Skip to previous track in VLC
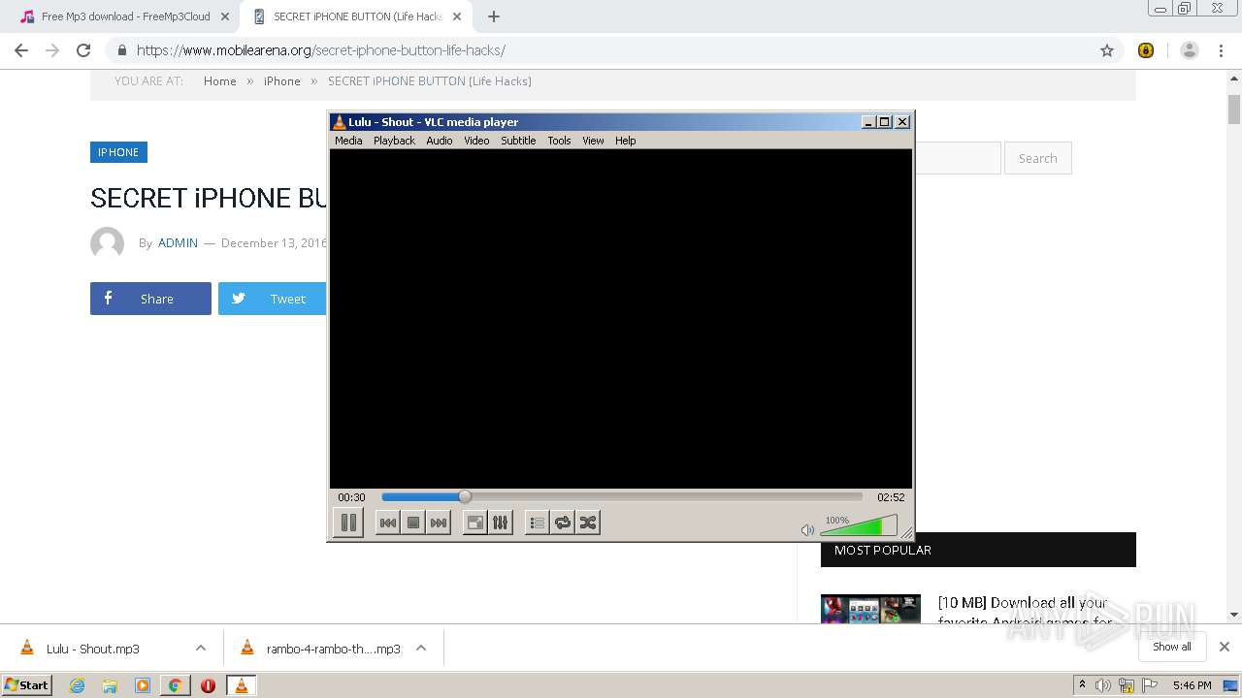This screenshot has width=1242, height=698. (387, 523)
